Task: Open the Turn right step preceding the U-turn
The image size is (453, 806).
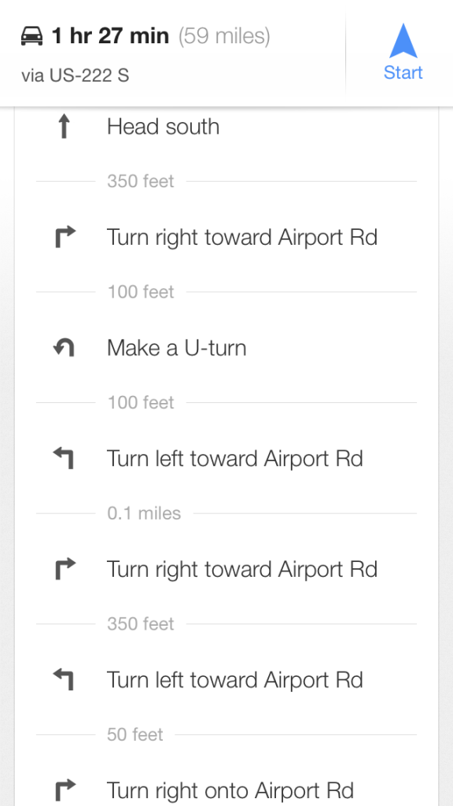Action: tap(226, 237)
